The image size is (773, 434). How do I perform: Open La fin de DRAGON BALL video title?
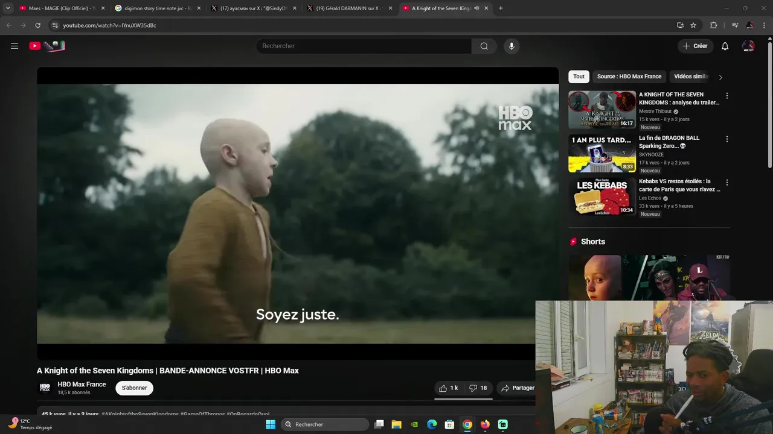click(669, 142)
